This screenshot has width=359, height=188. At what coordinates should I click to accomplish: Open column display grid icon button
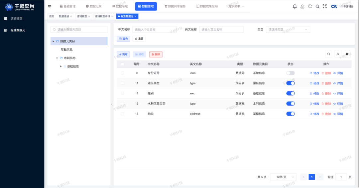pos(347,54)
